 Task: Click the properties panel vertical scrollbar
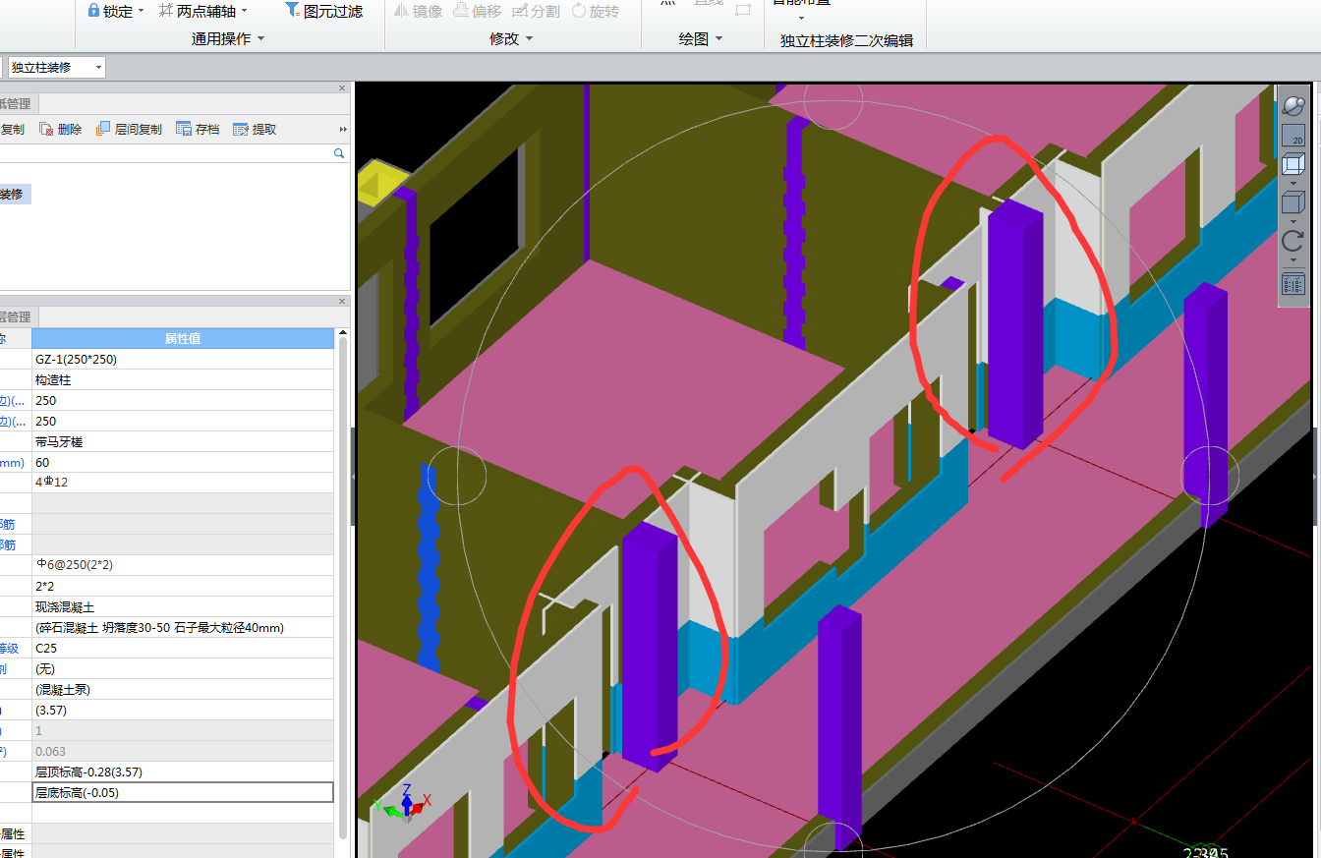(343, 590)
